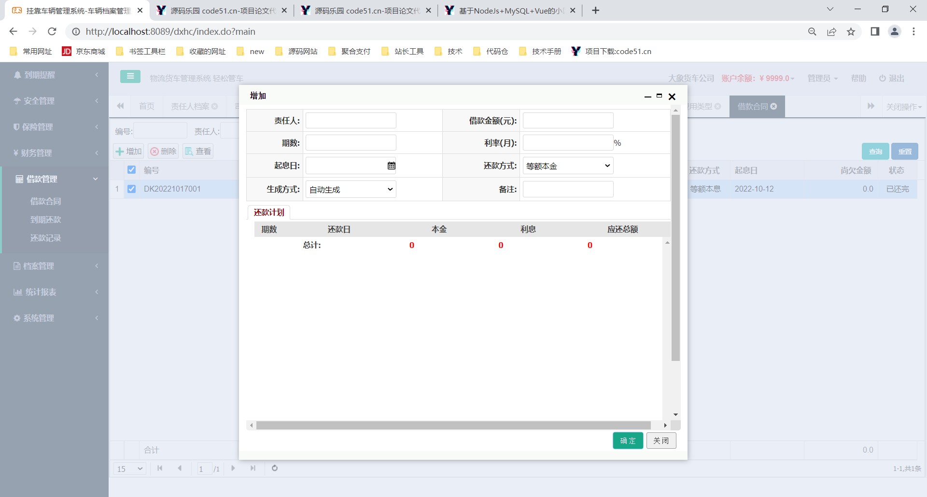
Task: Expand 到期提醒 sidebar menu
Action: (x=54, y=75)
